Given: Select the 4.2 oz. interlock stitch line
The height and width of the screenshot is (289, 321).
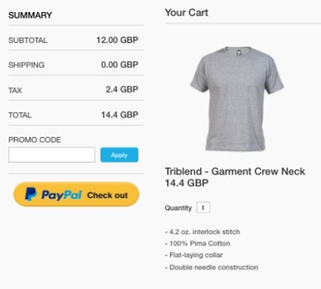Looking at the screenshot, I should 202,231.
